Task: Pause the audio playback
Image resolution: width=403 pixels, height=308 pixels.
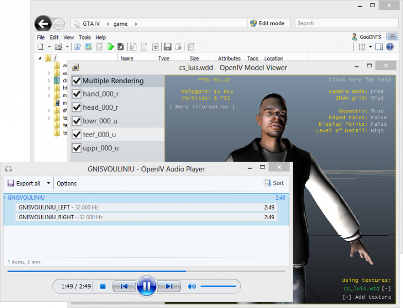Action: pyautogui.click(x=146, y=286)
